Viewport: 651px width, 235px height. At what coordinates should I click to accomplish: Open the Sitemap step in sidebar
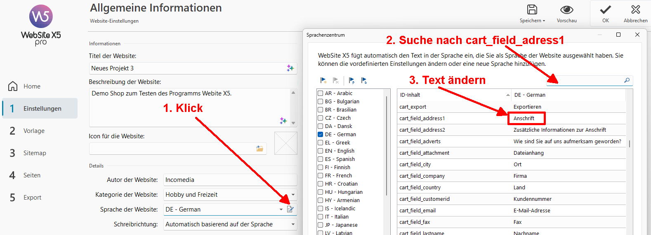35,153
